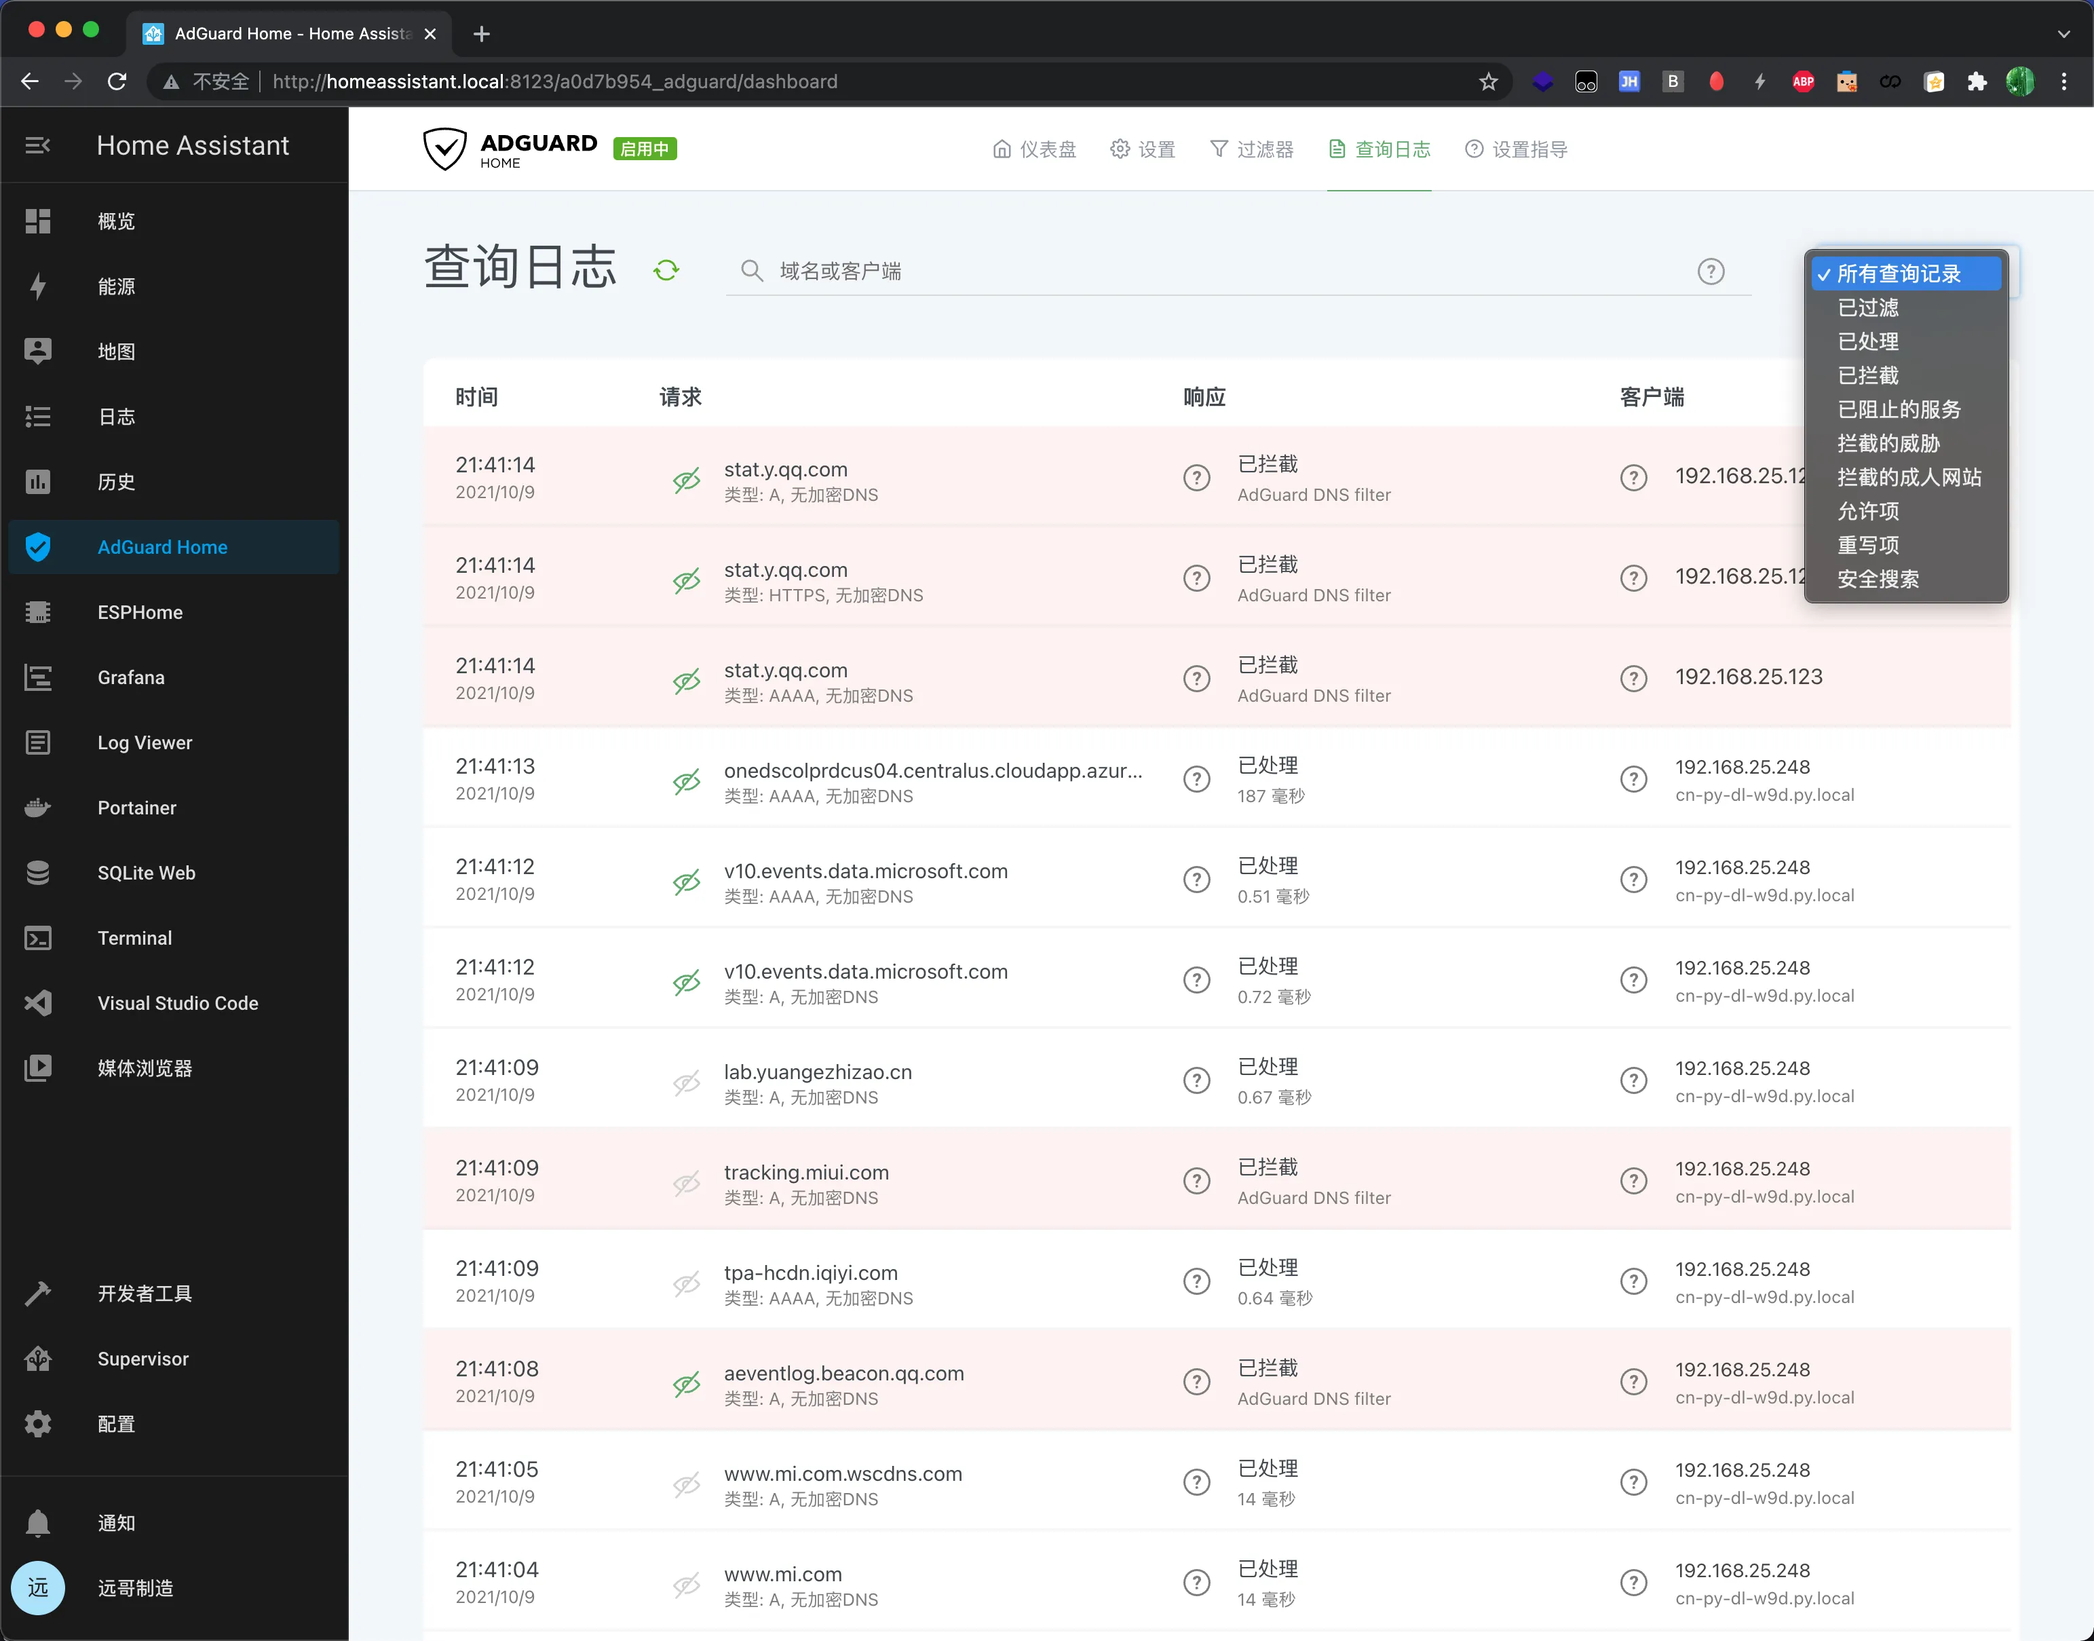Image resolution: width=2094 pixels, height=1641 pixels.
Task: Open the 历史 history panel
Action: 174,481
